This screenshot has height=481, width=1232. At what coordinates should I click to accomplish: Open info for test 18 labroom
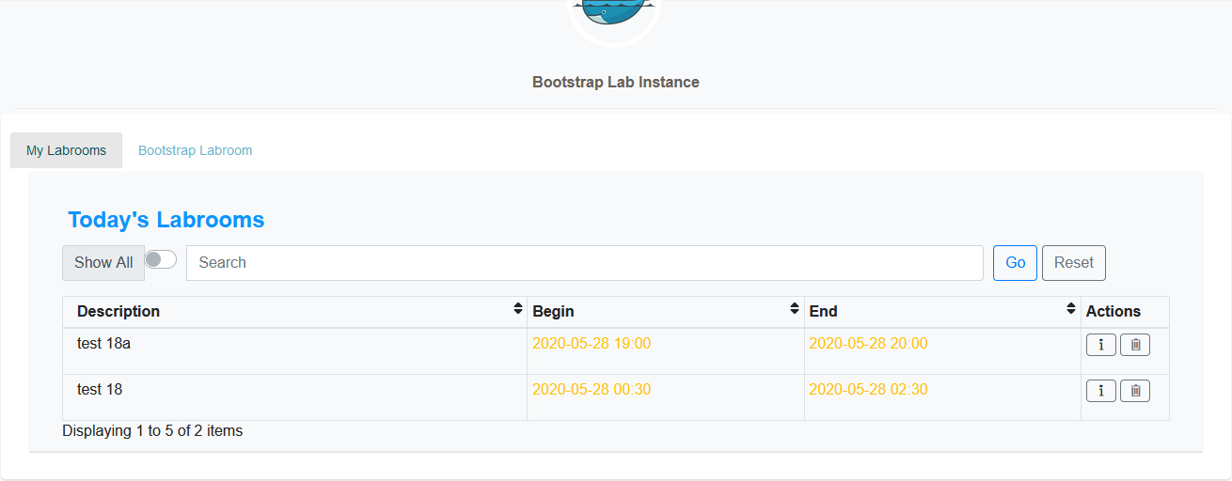(1101, 391)
